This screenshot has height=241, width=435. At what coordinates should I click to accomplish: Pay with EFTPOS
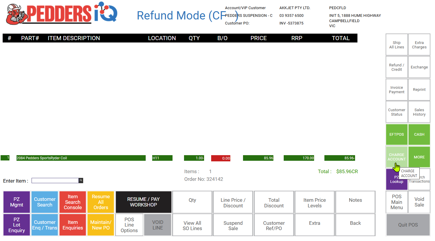coord(397,134)
